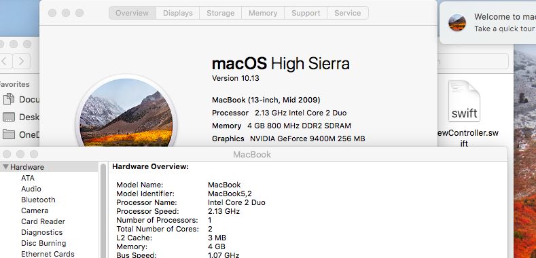Click the Model Name value MacBook

click(224, 185)
